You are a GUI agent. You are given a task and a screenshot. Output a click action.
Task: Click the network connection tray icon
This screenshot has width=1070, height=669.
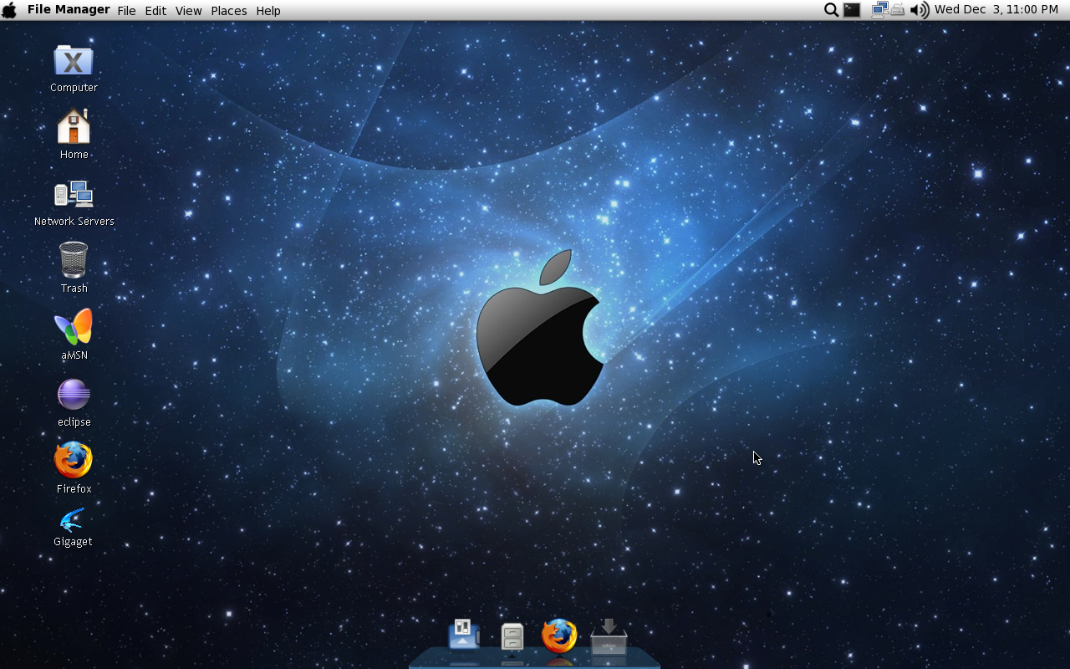click(x=879, y=10)
